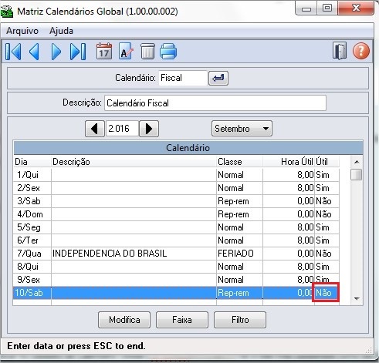
Task: Select row 1/Qui
Action: (x=176, y=175)
